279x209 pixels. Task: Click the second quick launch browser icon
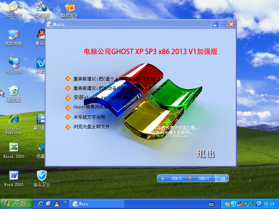[x=48, y=204]
